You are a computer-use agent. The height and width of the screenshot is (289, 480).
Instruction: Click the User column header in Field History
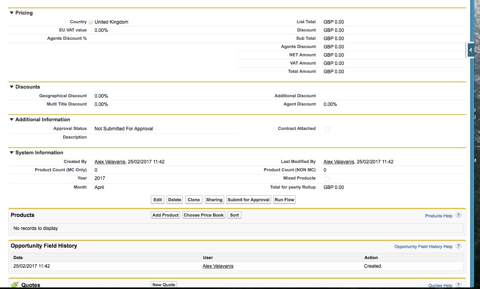tap(208, 258)
